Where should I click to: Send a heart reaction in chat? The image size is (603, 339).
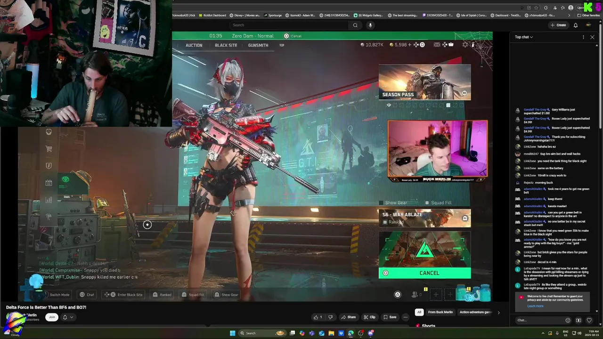click(x=589, y=320)
